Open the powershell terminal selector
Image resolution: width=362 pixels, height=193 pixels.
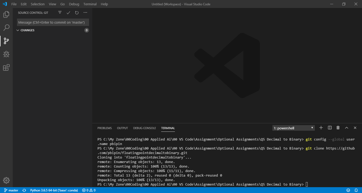(x=293, y=128)
